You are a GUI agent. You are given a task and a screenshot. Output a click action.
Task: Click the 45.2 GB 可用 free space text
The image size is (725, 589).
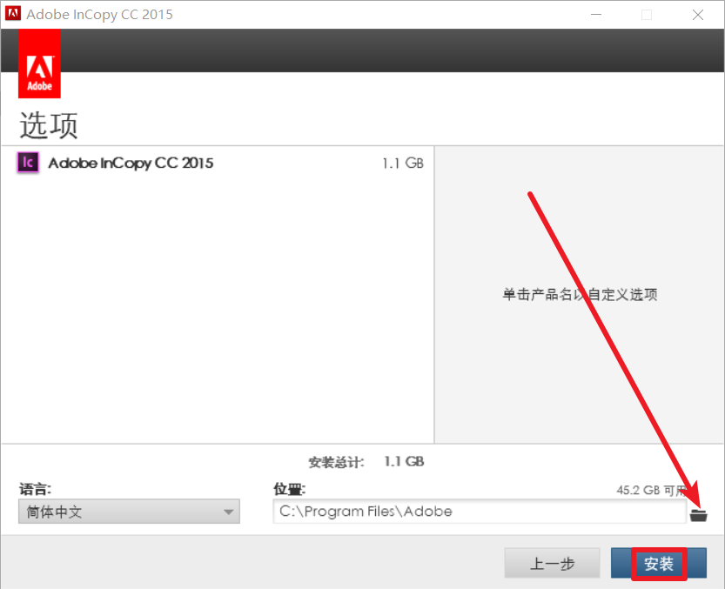[x=651, y=490]
